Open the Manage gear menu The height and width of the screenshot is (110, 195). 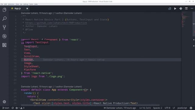[x=4, y=102]
